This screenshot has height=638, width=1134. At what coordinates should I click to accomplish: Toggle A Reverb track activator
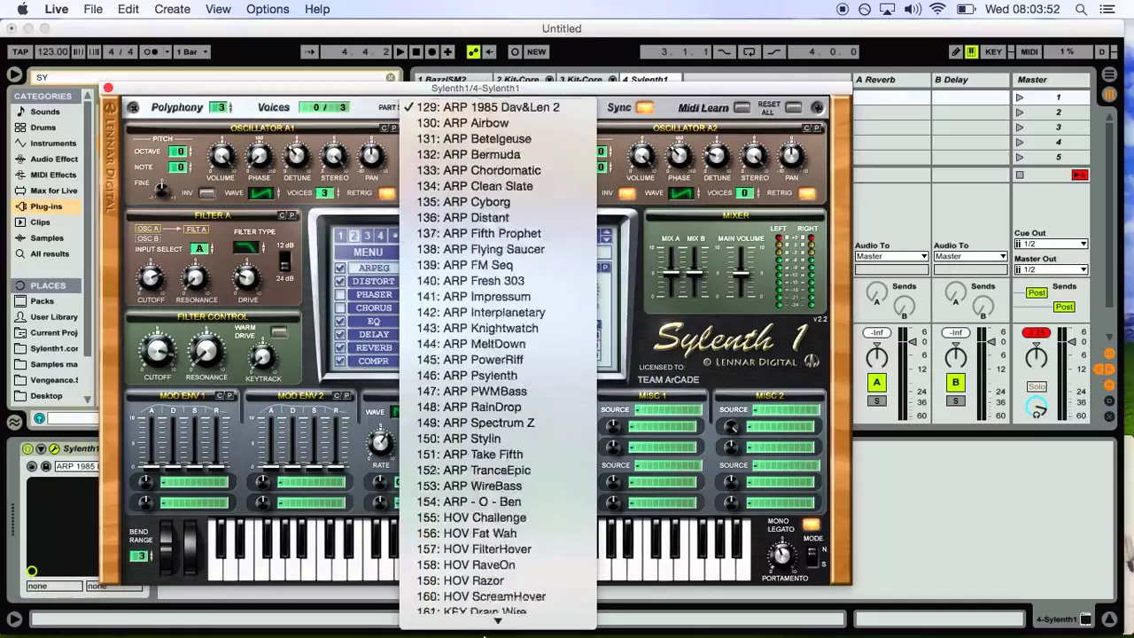click(x=876, y=383)
